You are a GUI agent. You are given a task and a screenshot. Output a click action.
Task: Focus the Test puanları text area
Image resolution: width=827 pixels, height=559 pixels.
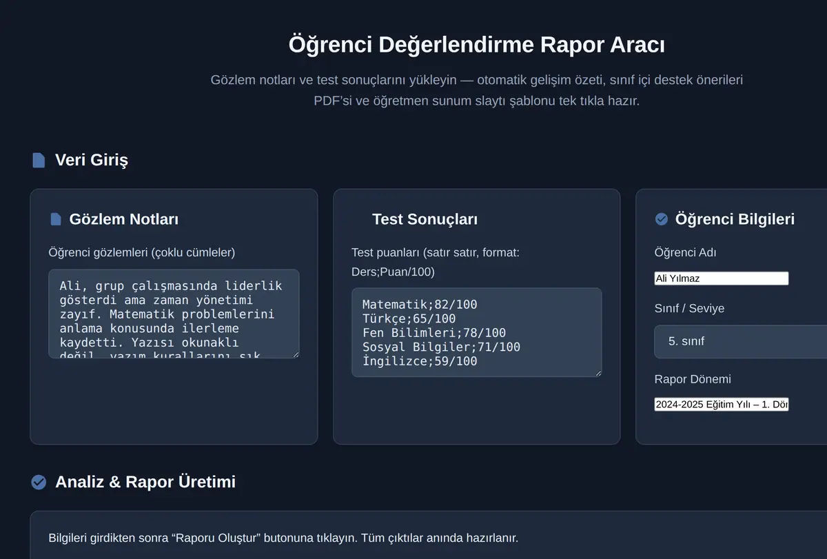point(476,332)
